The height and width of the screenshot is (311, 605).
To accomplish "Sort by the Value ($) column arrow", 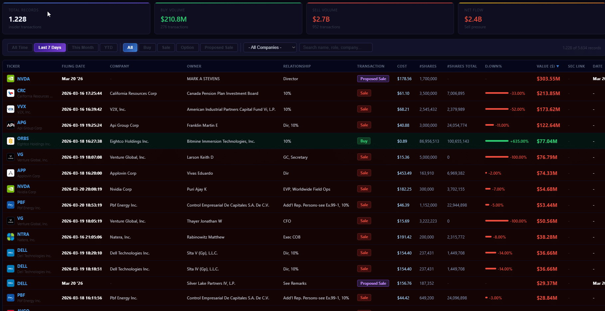I will coord(558,66).
